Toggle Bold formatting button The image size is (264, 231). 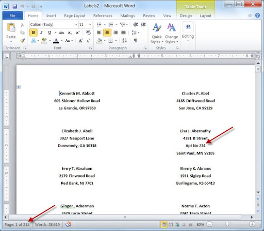(34, 32)
